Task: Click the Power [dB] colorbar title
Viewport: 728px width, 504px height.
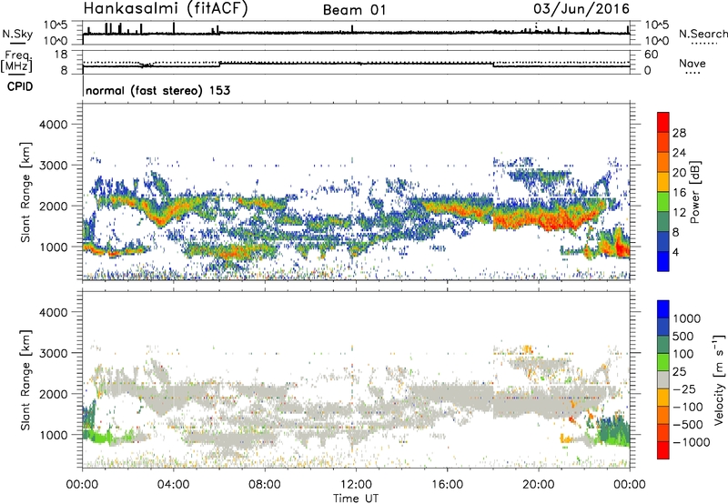Action: coord(694,192)
